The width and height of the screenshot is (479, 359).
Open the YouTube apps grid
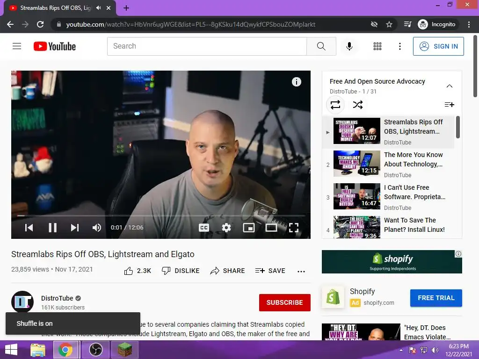(377, 46)
